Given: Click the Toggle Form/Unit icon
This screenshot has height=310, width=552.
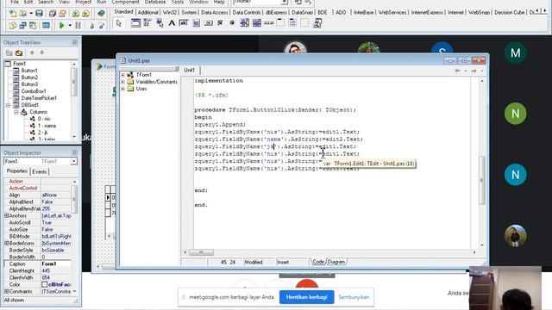Looking at the screenshot, I should (33, 25).
